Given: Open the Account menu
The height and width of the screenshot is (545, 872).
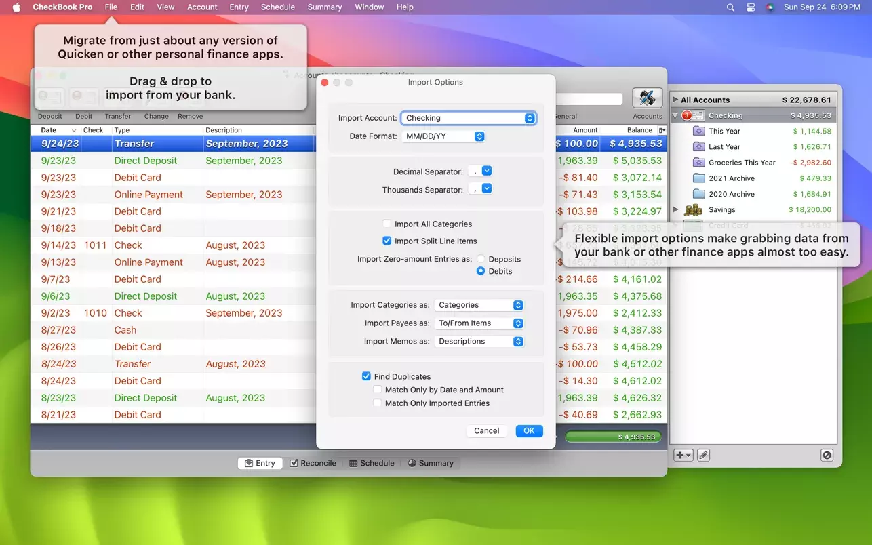Looking at the screenshot, I should click(202, 7).
